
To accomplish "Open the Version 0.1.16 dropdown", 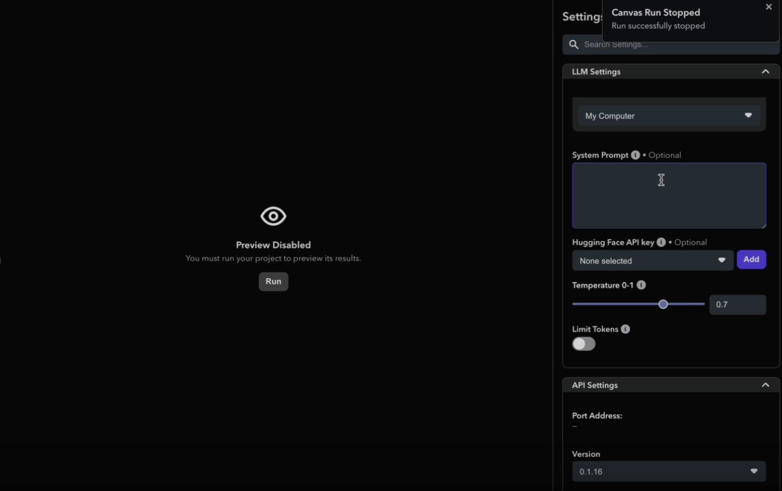I will (x=669, y=471).
